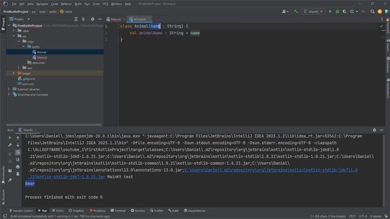
Task: Expand all in the Project panel toolbar
Action: coord(76,19)
